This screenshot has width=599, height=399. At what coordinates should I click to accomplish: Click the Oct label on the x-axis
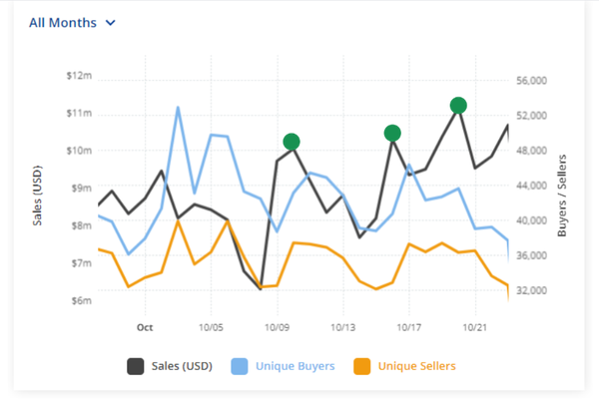coord(145,326)
